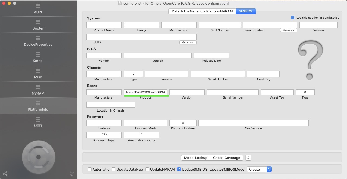Click the UpdateSMBIOSMode label
347x179 pixels.
tap(227, 169)
